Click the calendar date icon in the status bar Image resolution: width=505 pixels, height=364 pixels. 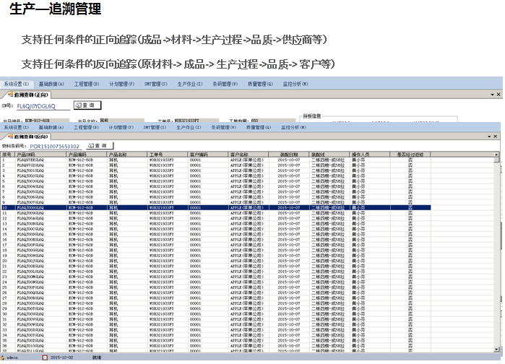coord(45,357)
